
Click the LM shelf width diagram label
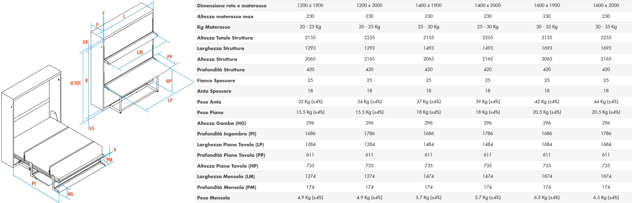click(x=140, y=52)
